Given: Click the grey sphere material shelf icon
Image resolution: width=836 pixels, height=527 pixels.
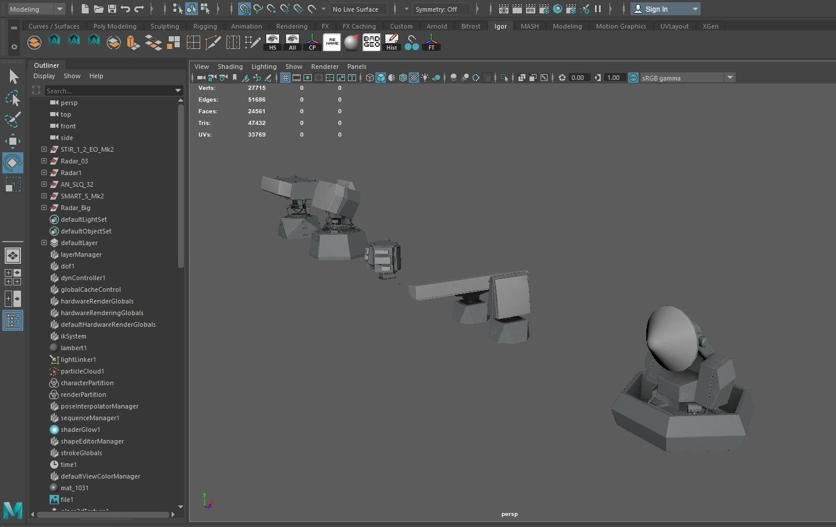Looking at the screenshot, I should pyautogui.click(x=351, y=43).
